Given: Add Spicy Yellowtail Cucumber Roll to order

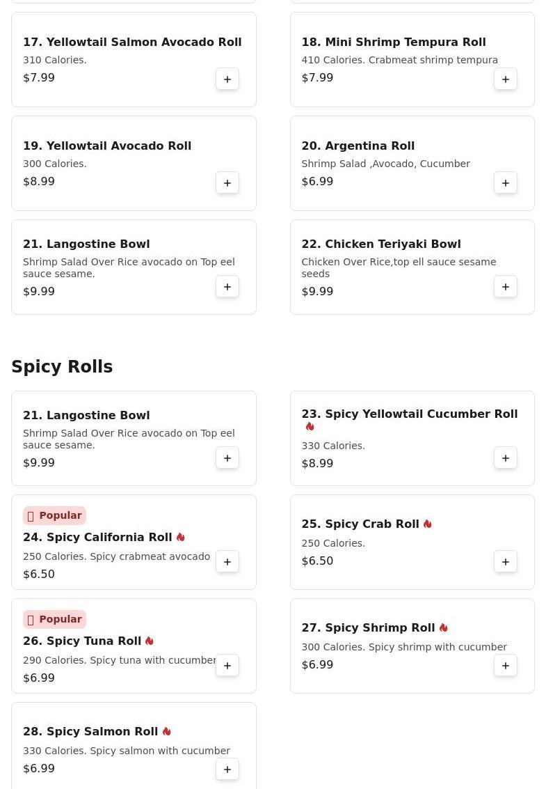Looking at the screenshot, I should click(x=506, y=458).
